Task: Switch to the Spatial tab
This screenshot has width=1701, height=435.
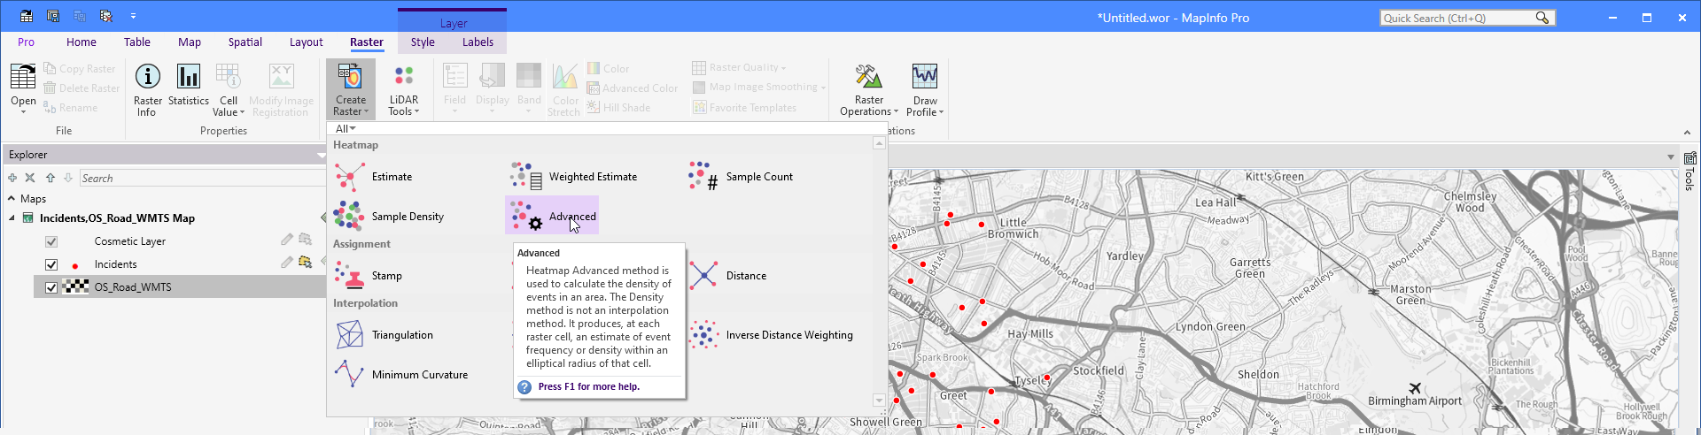Action: tap(245, 42)
